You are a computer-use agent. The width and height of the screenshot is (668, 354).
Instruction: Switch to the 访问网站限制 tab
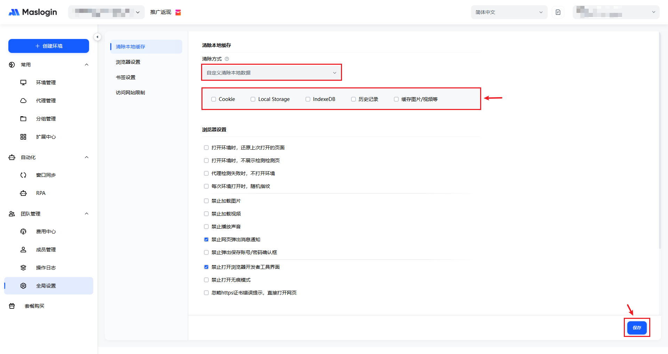point(130,93)
